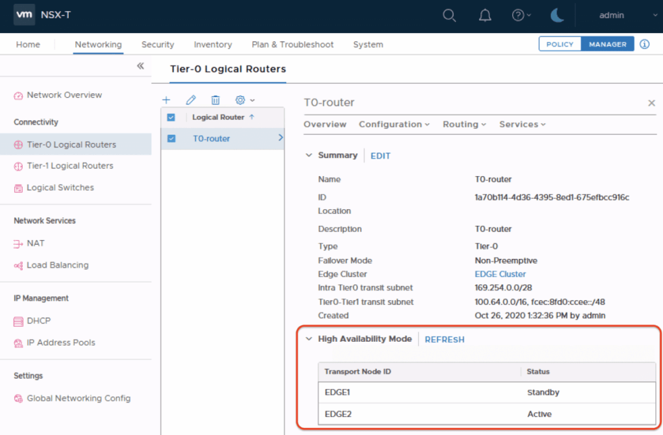Open the gear actions dropdown
The width and height of the screenshot is (663, 435).
click(x=245, y=100)
